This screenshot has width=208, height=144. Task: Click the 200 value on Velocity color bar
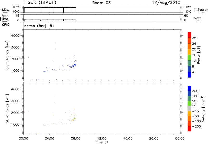(195, 91)
